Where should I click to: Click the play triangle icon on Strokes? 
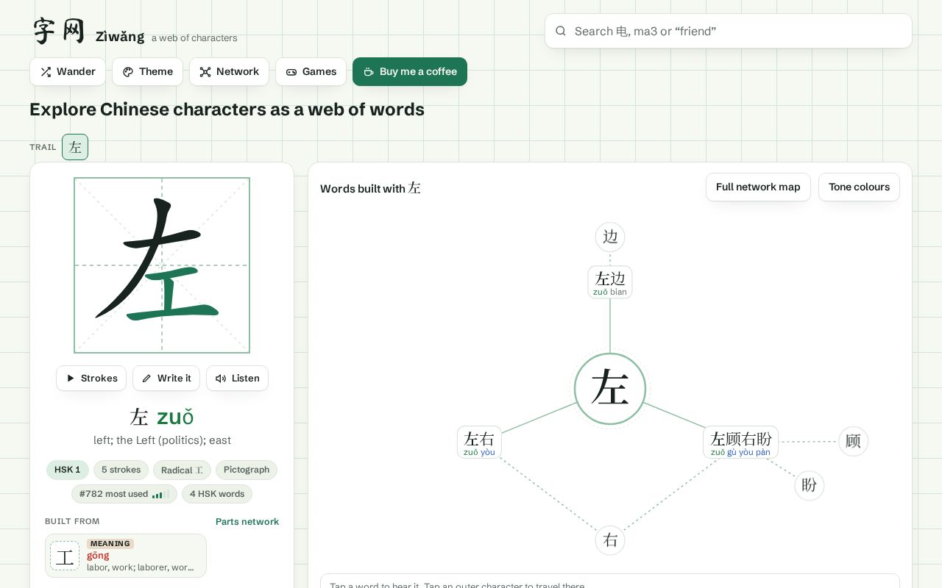(71, 379)
